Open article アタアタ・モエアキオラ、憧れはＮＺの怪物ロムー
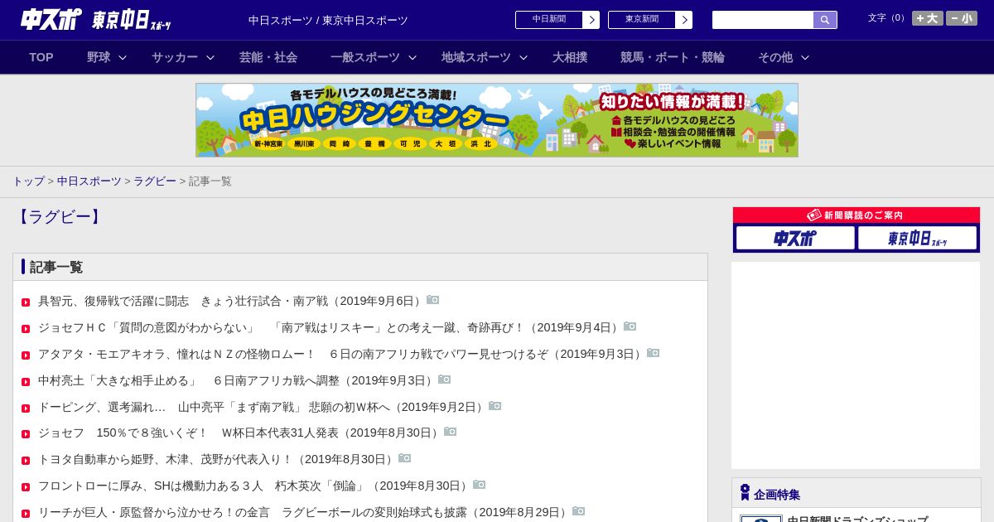 click(x=342, y=354)
